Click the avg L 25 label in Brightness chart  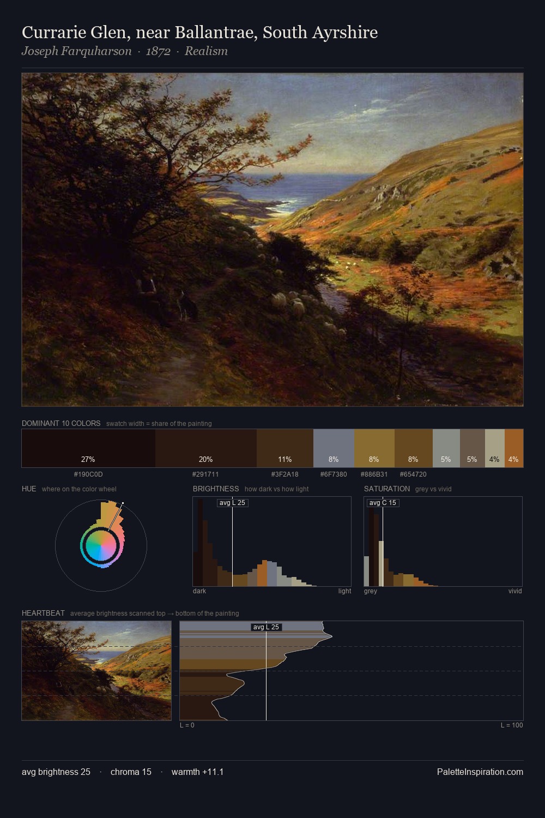click(x=233, y=503)
